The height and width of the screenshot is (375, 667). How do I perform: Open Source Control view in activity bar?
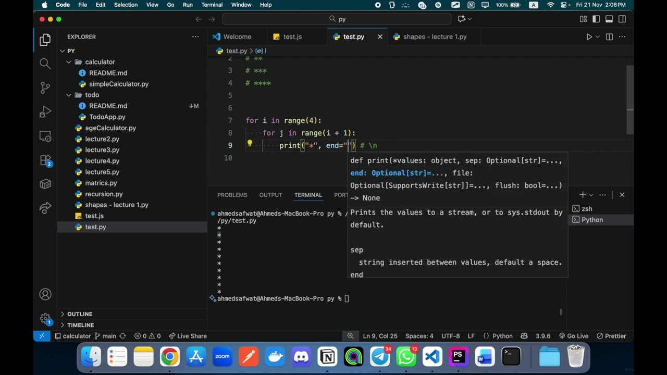pos(45,87)
